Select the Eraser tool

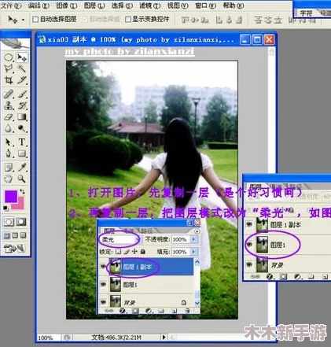pos(9,117)
